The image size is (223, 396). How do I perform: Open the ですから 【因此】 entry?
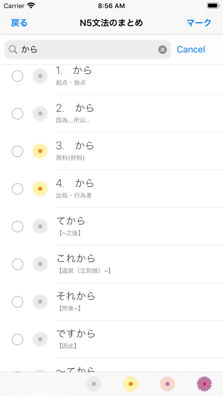tap(111, 339)
